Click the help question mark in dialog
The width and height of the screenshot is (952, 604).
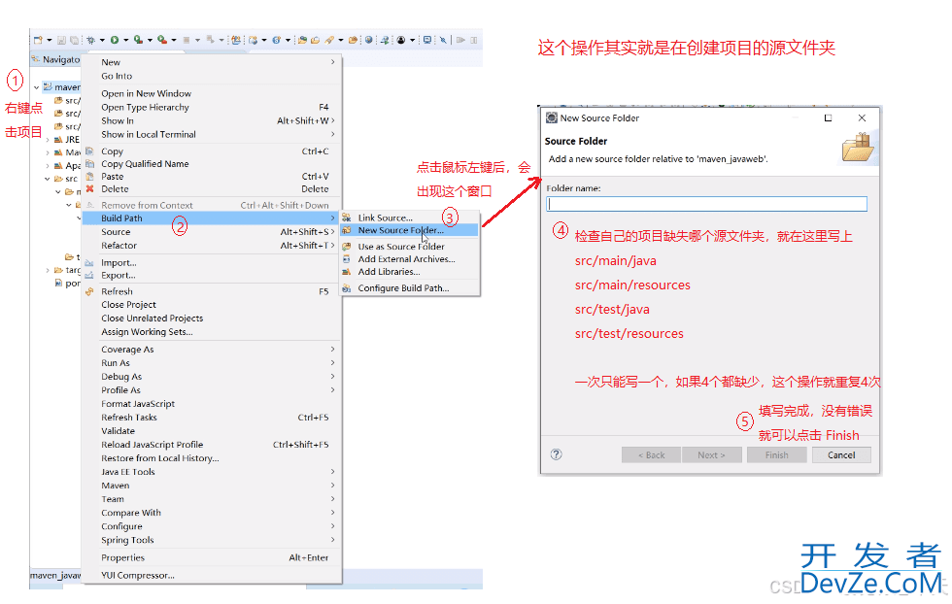pos(556,454)
